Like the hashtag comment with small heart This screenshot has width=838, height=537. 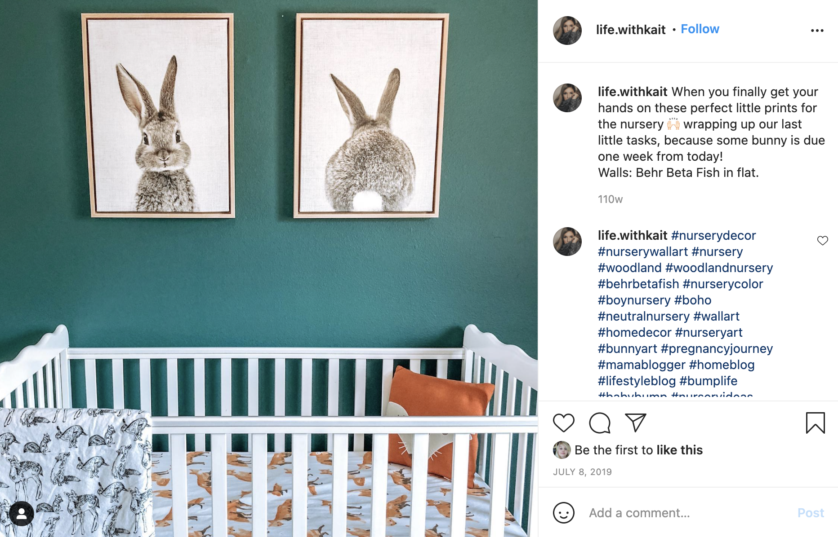tap(822, 241)
